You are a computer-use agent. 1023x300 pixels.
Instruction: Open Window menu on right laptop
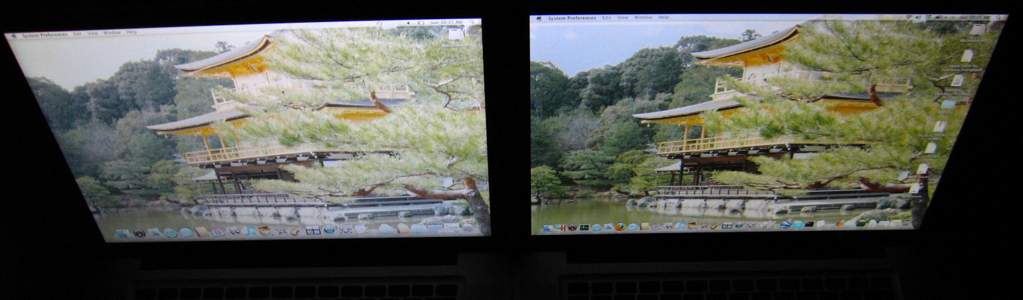(x=643, y=17)
